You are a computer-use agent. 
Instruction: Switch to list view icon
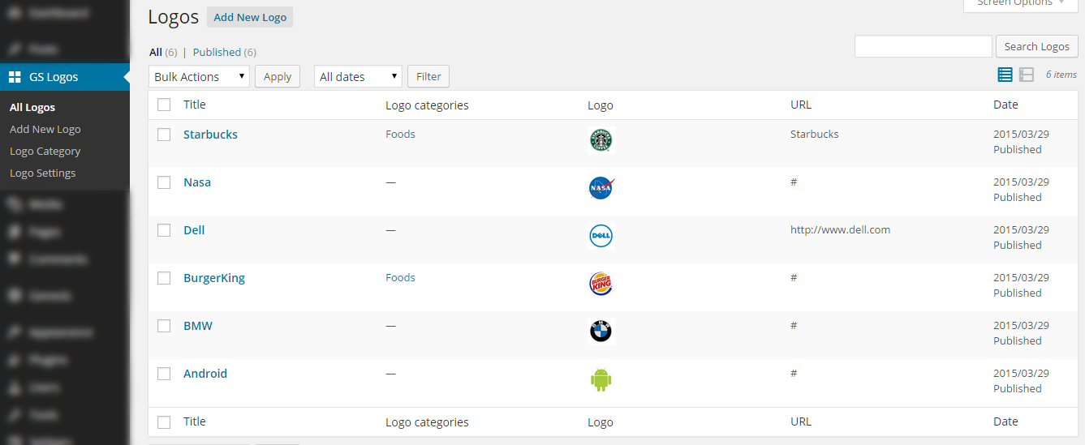[x=1005, y=75]
